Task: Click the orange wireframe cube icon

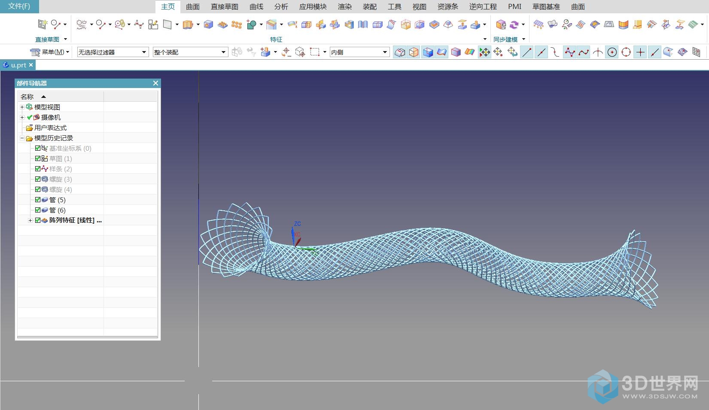Action: tap(414, 52)
